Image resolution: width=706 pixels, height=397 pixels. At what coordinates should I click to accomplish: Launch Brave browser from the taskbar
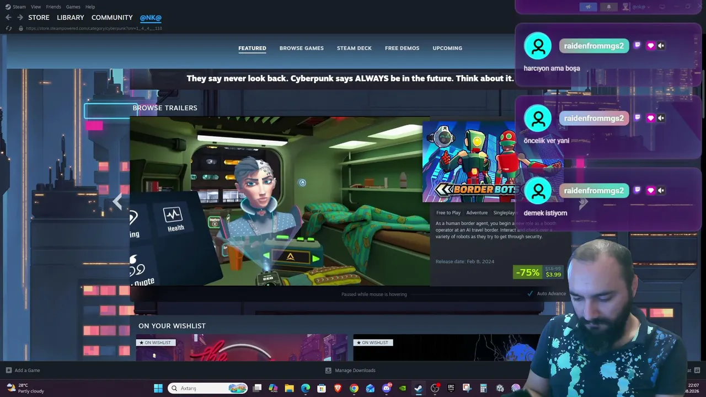(x=338, y=388)
